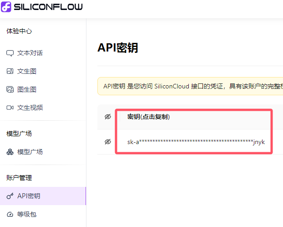Reveal the sk-a key with its eye icon
The height and width of the screenshot is (227, 283).
(x=108, y=142)
